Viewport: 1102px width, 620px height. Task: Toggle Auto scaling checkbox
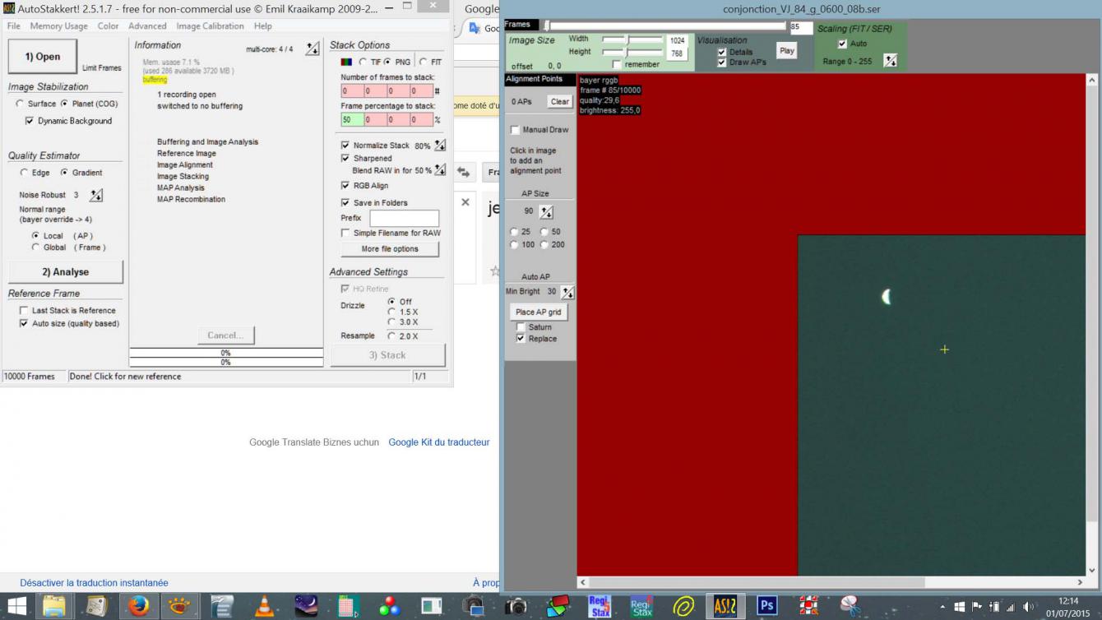(x=841, y=44)
